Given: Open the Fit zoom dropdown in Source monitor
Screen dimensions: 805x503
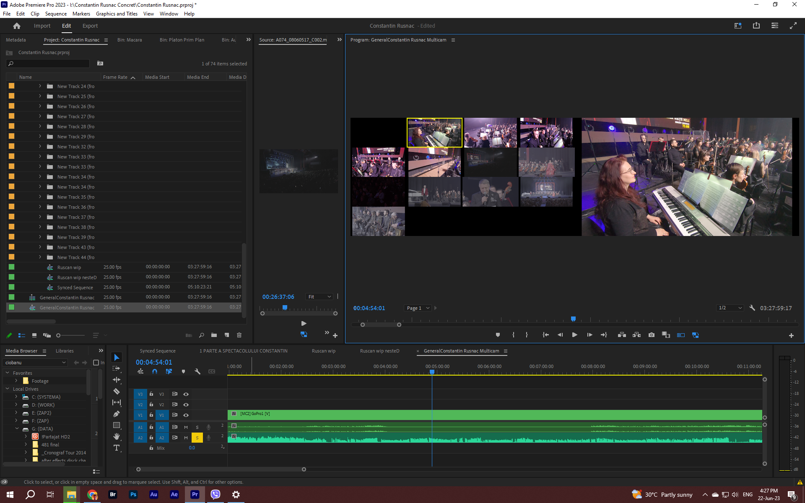Looking at the screenshot, I should coord(319,296).
